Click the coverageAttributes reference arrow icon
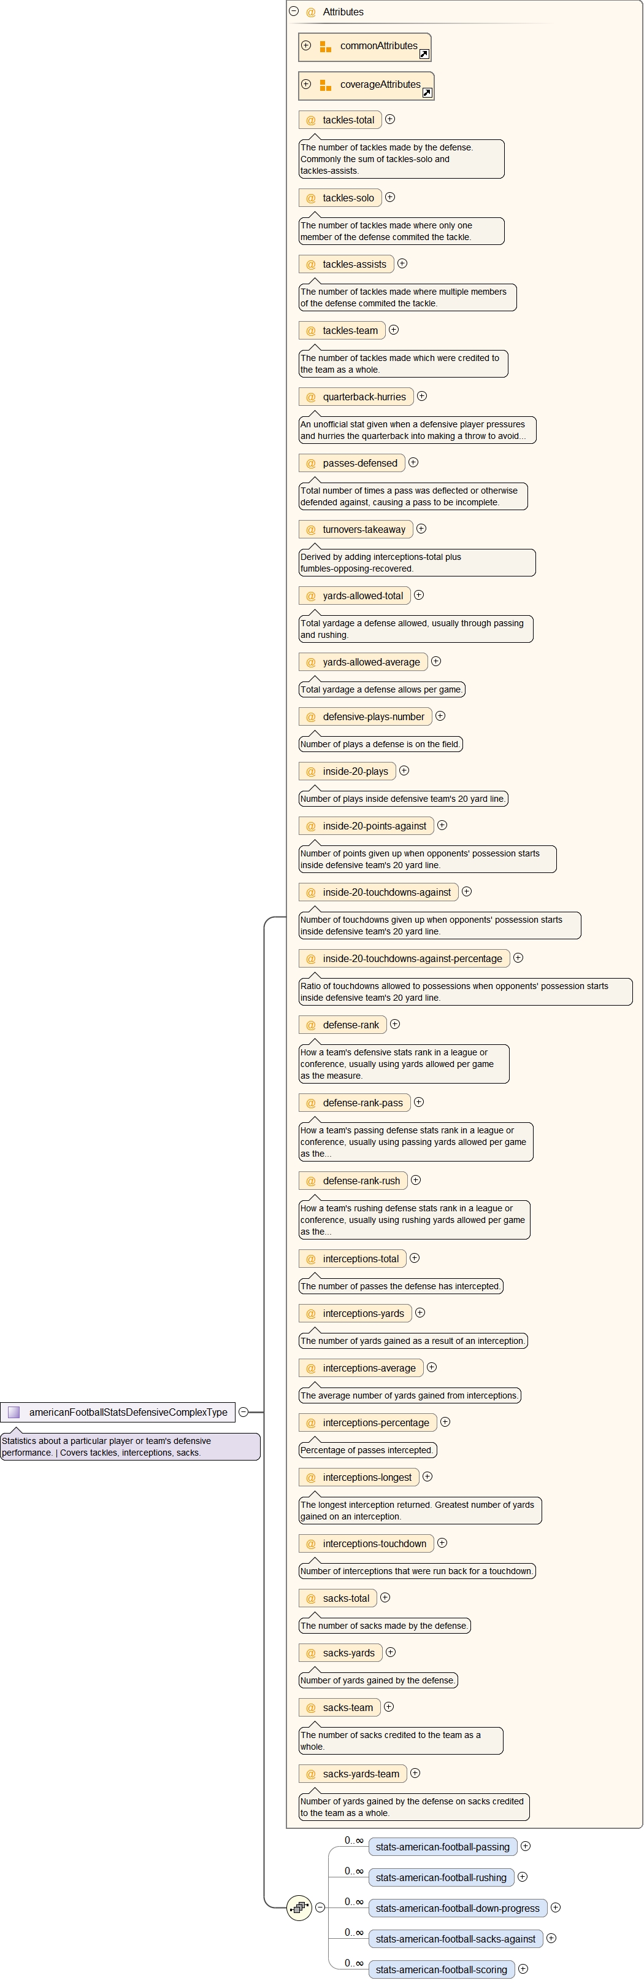644x1983 pixels. click(x=427, y=92)
